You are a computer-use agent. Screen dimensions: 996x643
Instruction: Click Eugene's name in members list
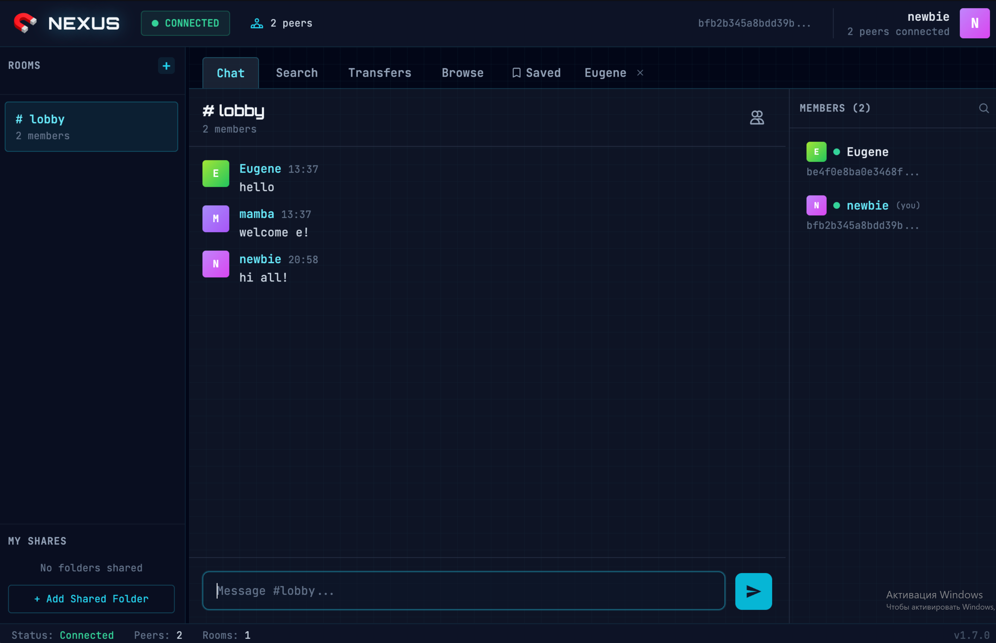[x=867, y=152]
